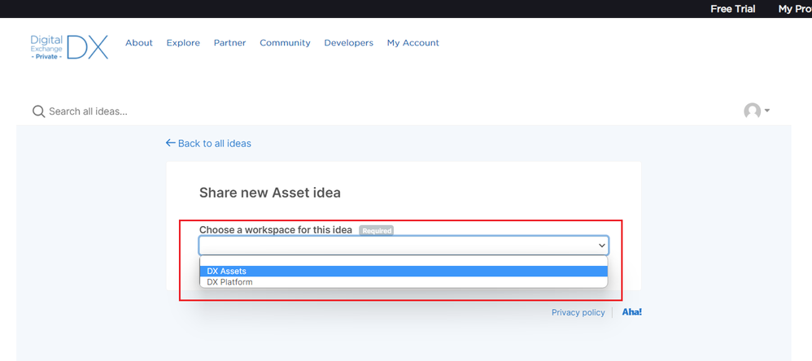Screen dimensions: 812x361
Task: Click the Aha! logo
Action: pyautogui.click(x=632, y=312)
